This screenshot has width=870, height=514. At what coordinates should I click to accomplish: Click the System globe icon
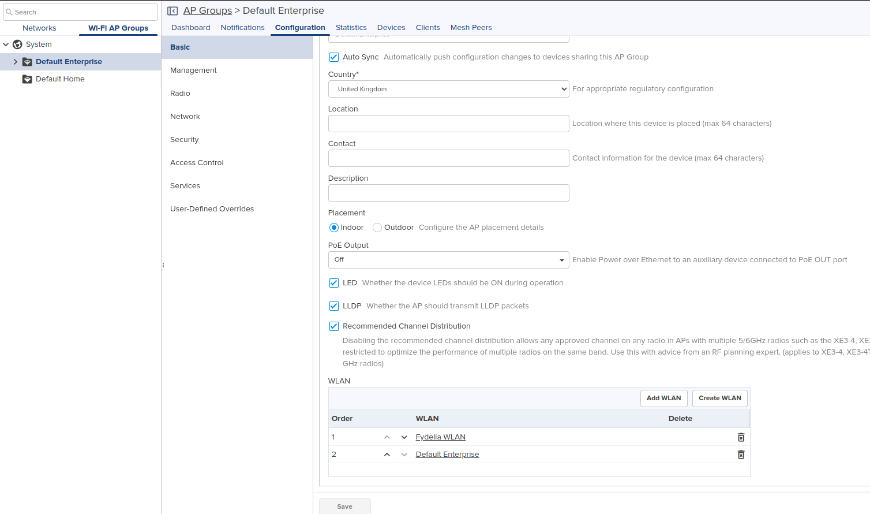pos(17,44)
